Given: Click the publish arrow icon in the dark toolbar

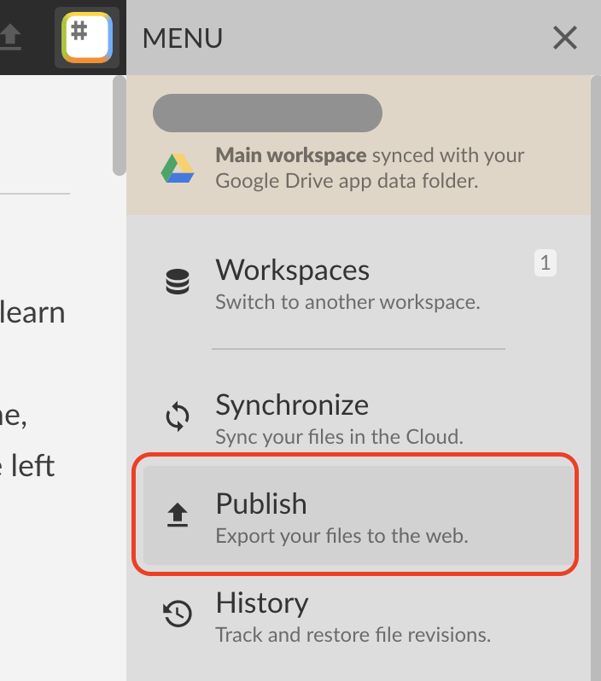Looking at the screenshot, I should [x=10, y=37].
